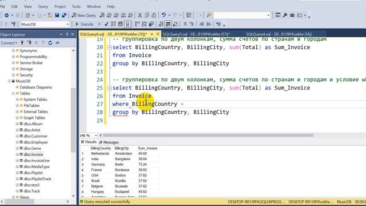Expand the Security folder node

[x=13, y=75]
